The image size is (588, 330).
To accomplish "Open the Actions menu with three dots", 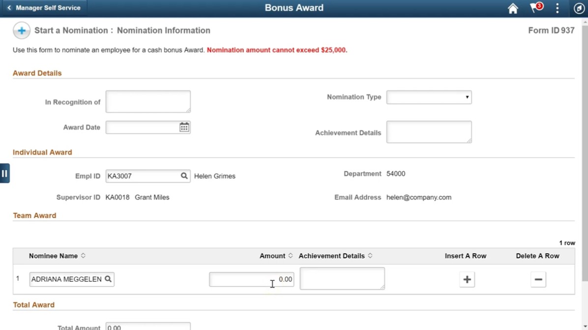I will [557, 8].
